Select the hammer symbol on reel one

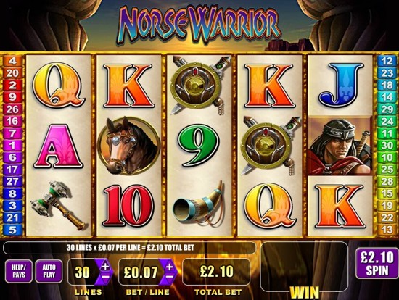click(x=59, y=205)
